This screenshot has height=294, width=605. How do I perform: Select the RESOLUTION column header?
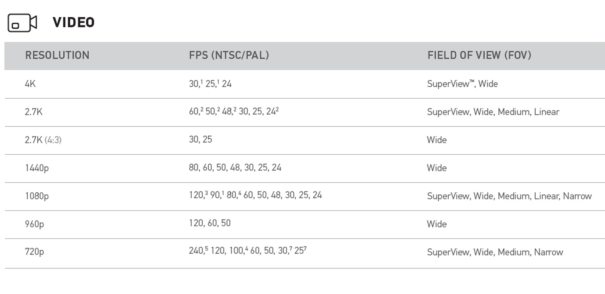(57, 55)
